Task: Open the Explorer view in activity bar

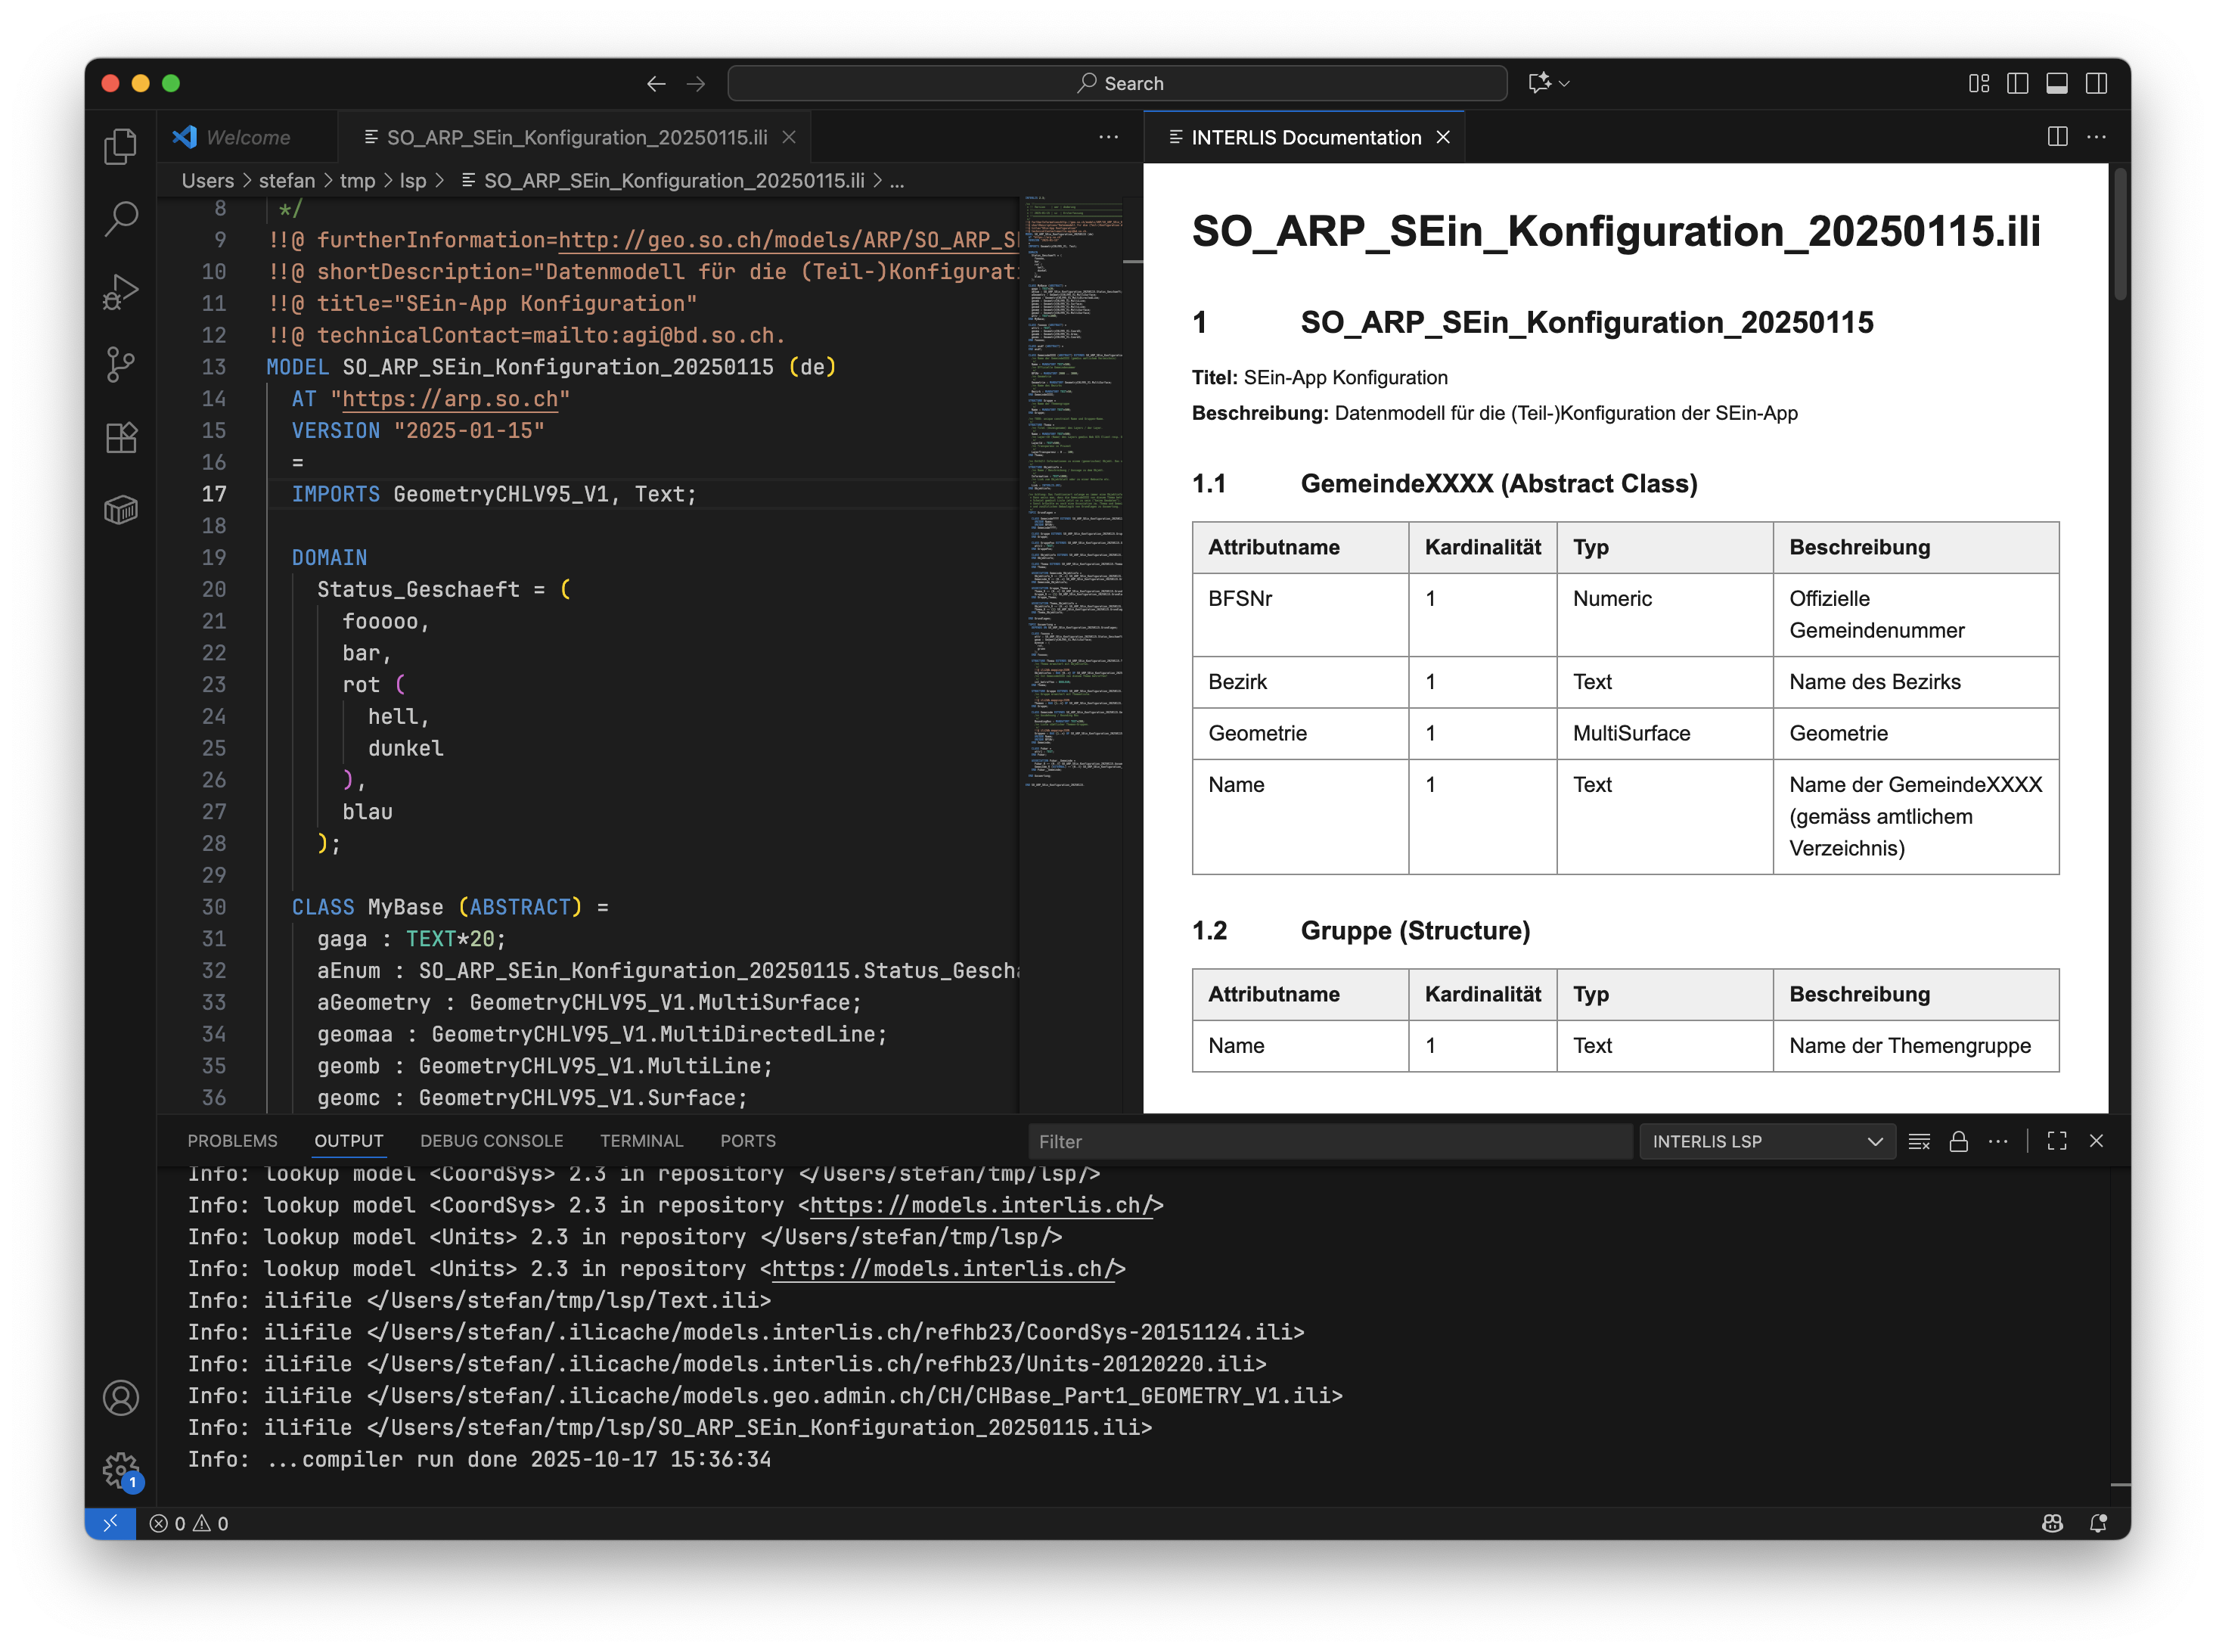Action: [x=121, y=147]
